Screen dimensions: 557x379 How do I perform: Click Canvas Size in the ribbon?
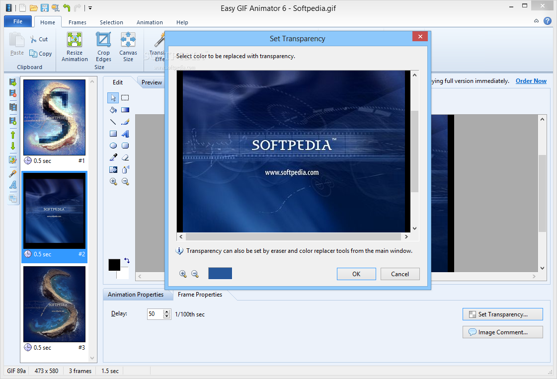128,47
